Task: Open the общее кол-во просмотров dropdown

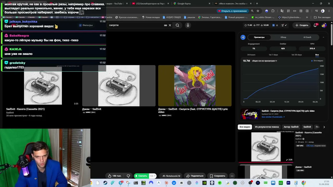Action: click(x=264, y=61)
